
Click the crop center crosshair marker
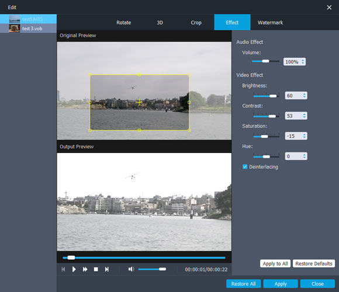tap(139, 102)
